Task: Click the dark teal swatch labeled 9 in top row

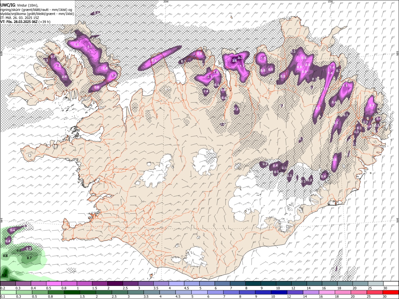Action: point(268,283)
